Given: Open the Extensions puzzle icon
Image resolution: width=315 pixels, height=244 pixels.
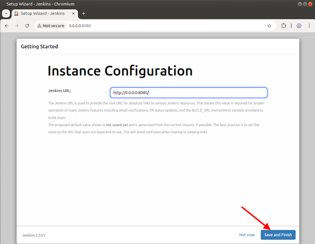Looking at the screenshot, I should click(x=284, y=26).
